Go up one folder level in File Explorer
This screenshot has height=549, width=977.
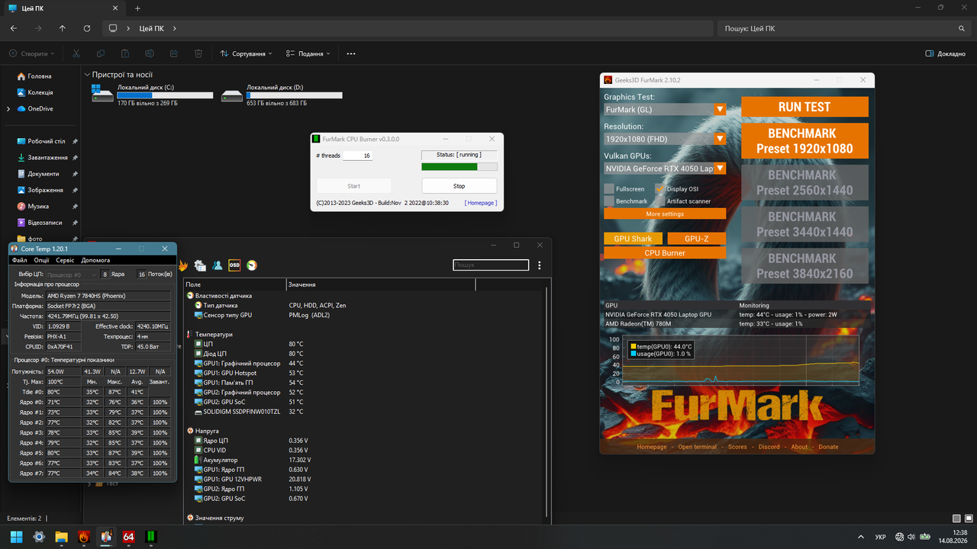(63, 28)
